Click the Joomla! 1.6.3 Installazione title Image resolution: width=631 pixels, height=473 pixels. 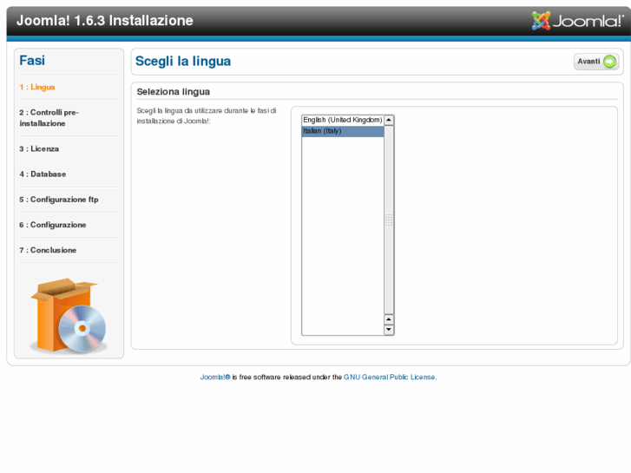(x=105, y=21)
